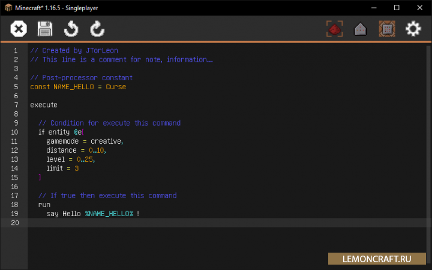The height and width of the screenshot is (270, 432).
Task: Click the command block icon
Action: pos(386,29)
